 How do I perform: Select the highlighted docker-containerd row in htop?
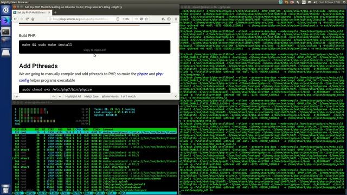pyautogui.click(x=94, y=132)
